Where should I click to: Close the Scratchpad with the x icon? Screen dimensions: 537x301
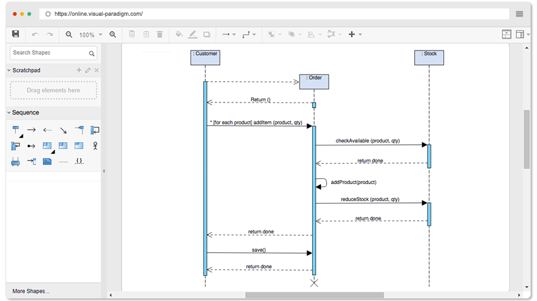point(97,70)
